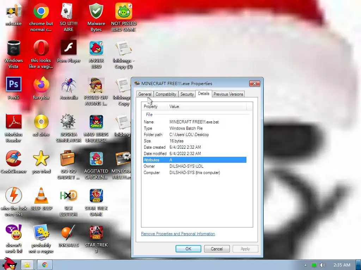This screenshot has height=270, width=361.
Task: Open the volume speaker tray icon
Action: coord(322,265)
